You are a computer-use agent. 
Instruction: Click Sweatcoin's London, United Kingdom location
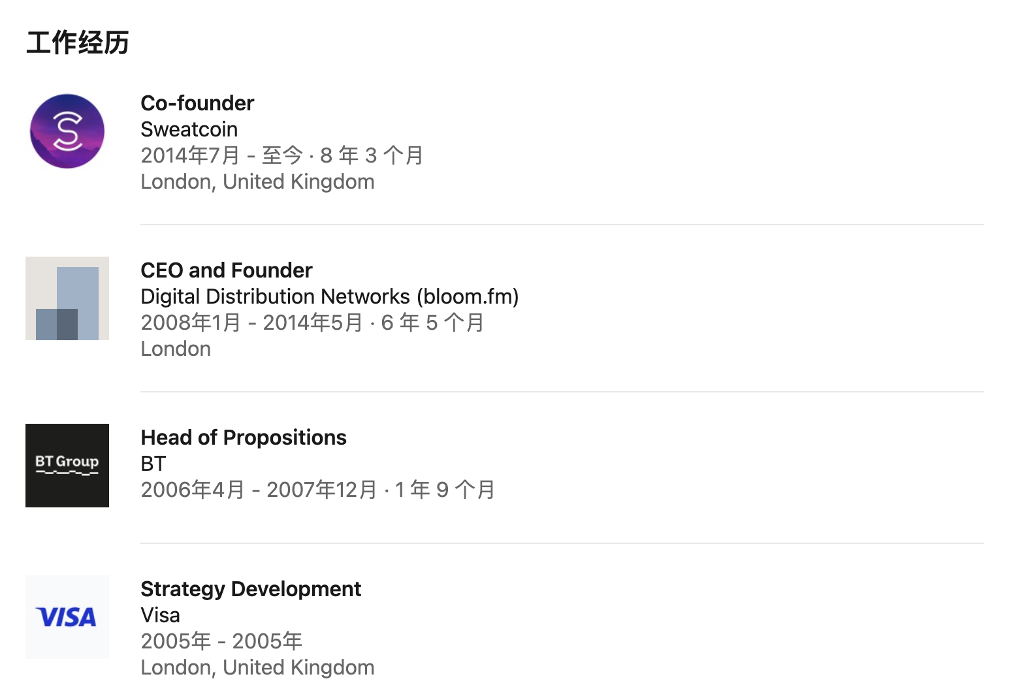pyautogui.click(x=257, y=182)
